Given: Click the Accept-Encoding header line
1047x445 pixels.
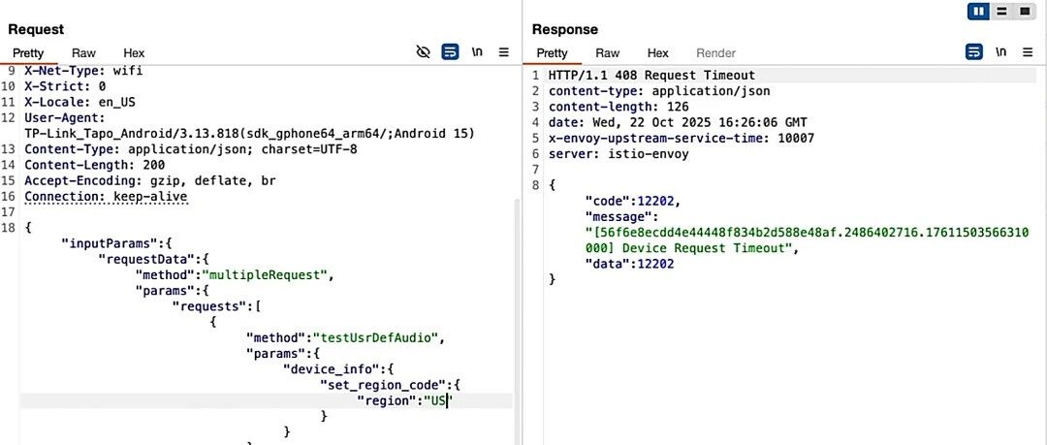Looking at the screenshot, I should 150,180.
